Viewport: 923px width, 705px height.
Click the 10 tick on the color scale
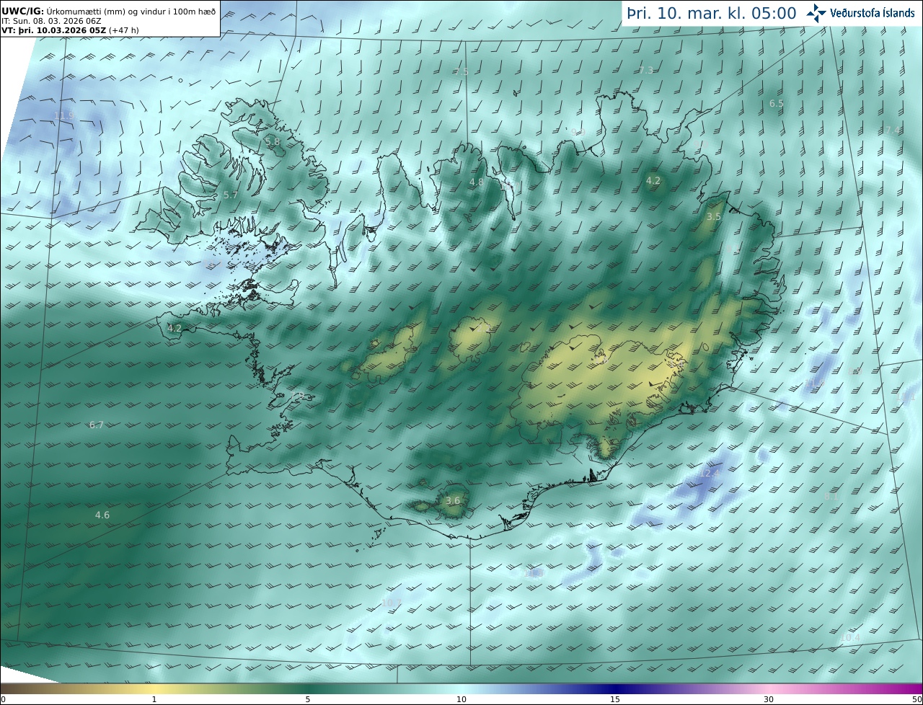coord(461,699)
